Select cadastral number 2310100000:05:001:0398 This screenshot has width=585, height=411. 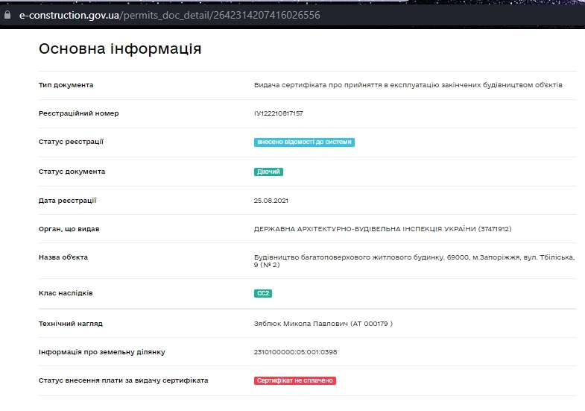point(296,352)
